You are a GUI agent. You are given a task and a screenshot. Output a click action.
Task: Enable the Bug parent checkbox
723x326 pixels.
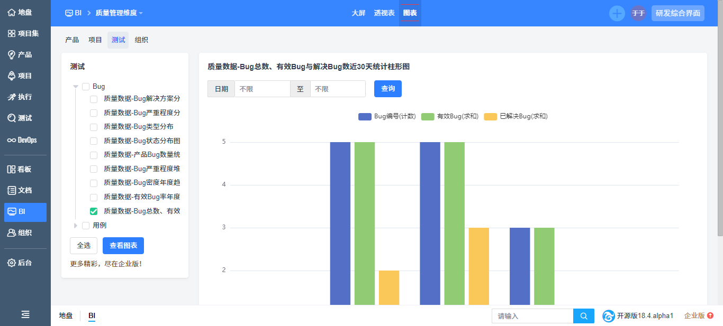click(86, 86)
